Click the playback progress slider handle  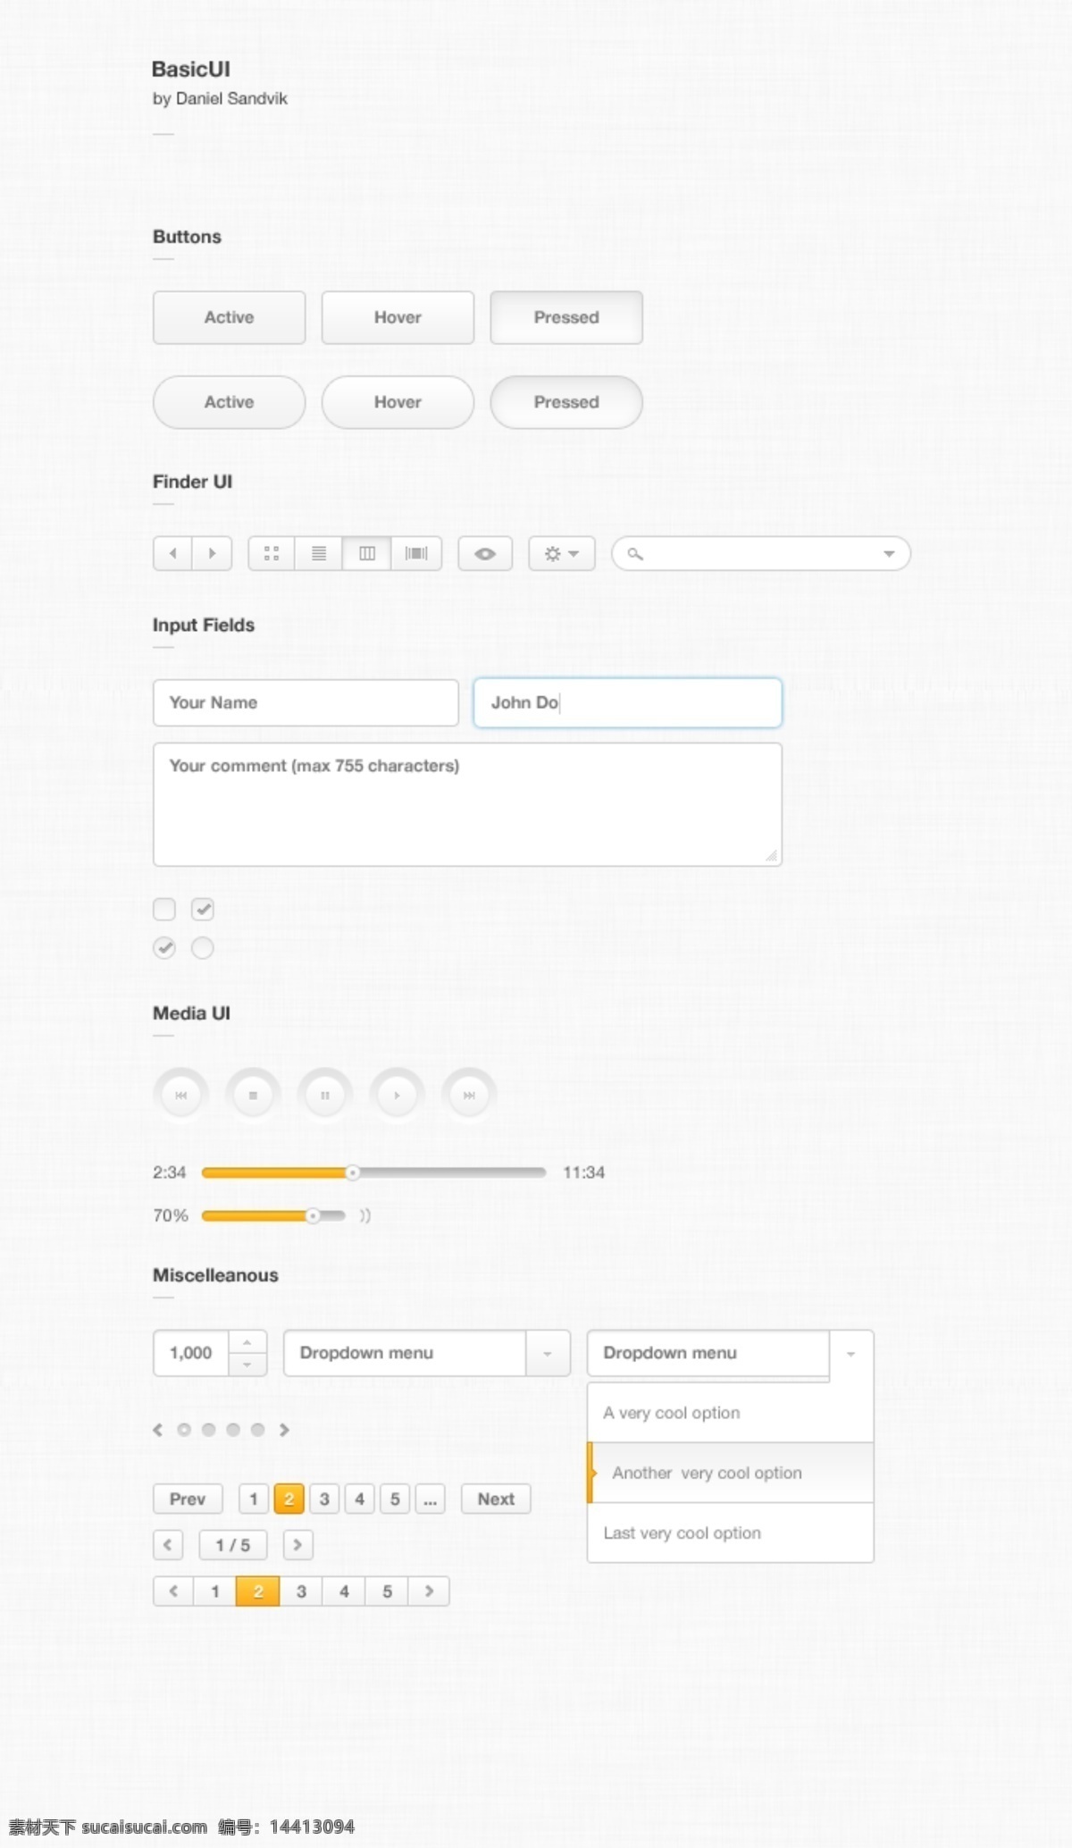click(353, 1172)
